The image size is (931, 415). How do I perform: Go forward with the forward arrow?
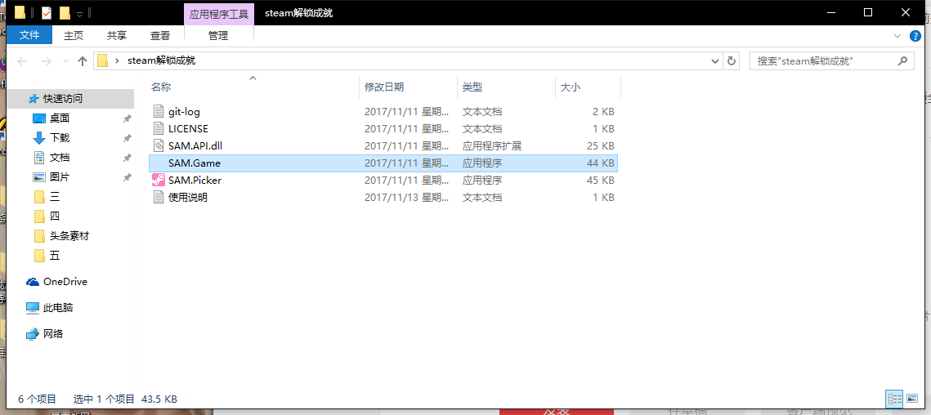tap(46, 60)
